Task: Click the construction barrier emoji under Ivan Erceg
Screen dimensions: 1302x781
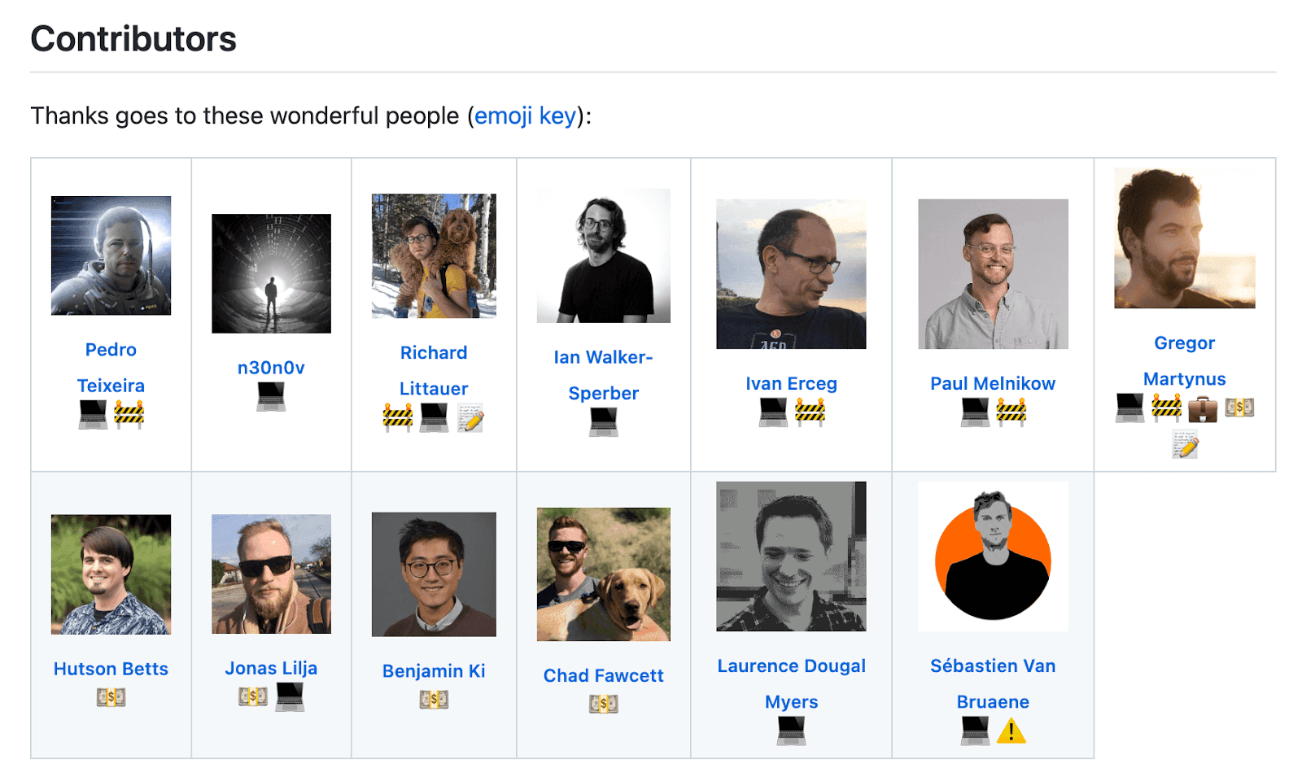Action: pos(810,412)
